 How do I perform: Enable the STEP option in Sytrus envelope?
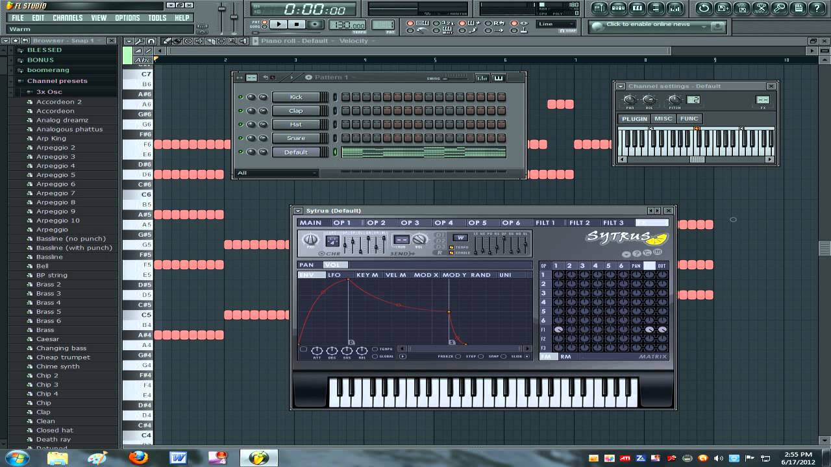(x=480, y=356)
